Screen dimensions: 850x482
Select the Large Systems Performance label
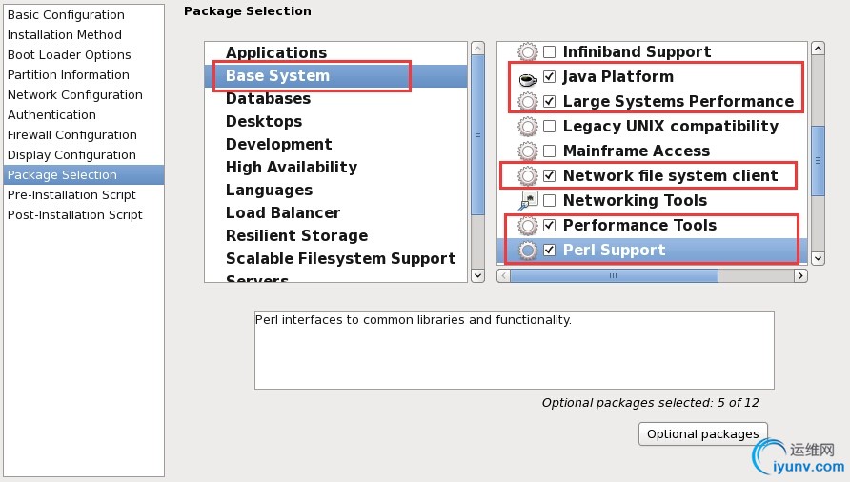coord(678,101)
